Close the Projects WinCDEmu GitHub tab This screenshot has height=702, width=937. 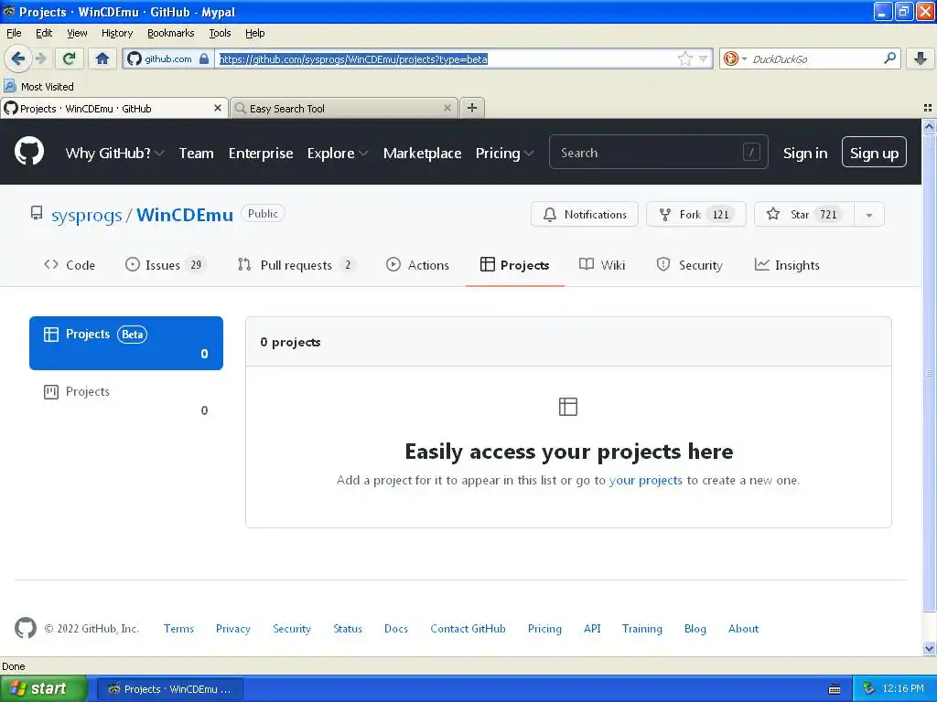(218, 108)
